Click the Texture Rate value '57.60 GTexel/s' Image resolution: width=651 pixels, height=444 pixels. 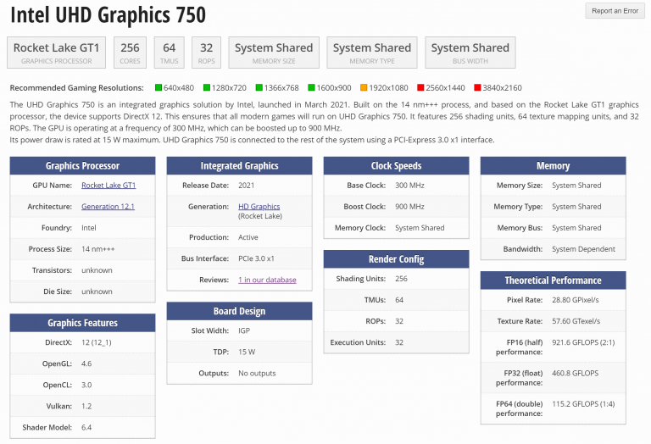coord(576,321)
